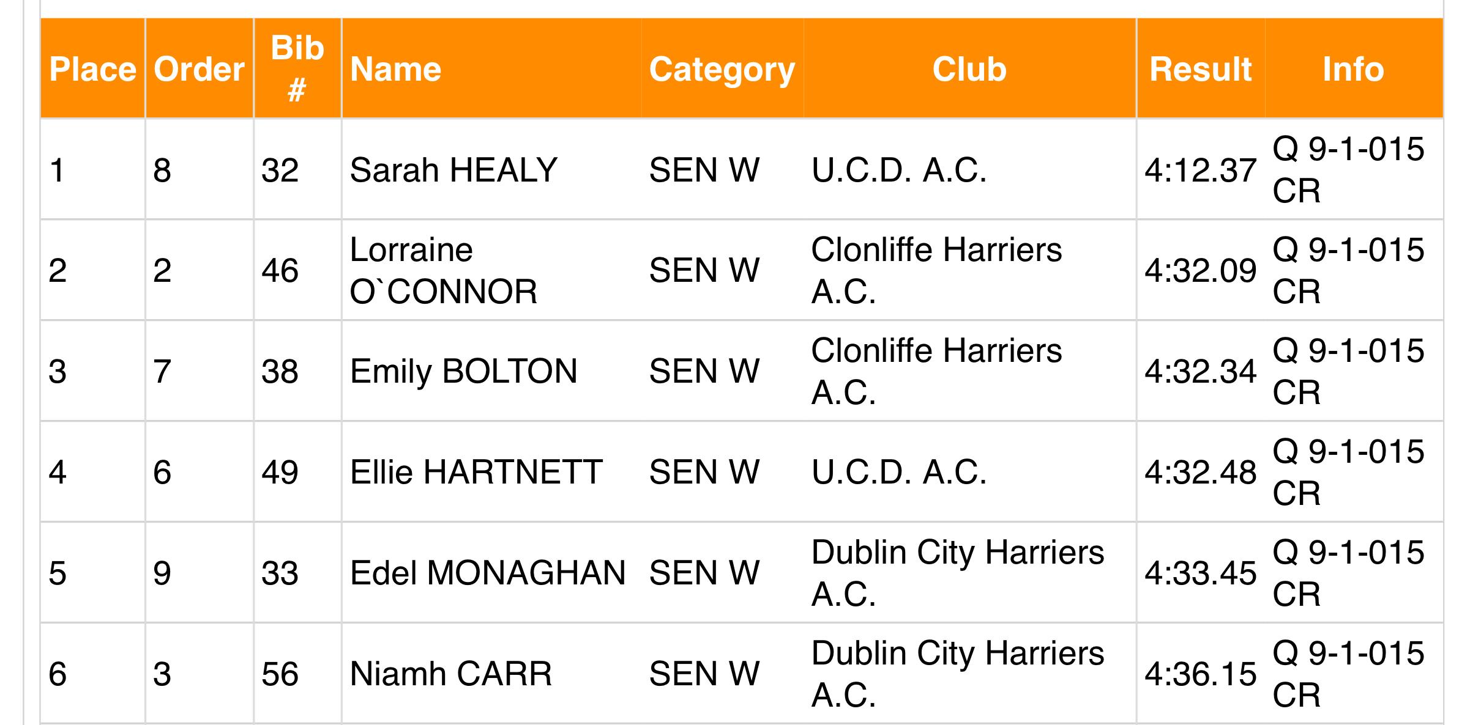Viewport: 1459px width, 725px height.
Task: Click Sarah HEALY's U.C.D. A.C. club
Action: coord(899,170)
